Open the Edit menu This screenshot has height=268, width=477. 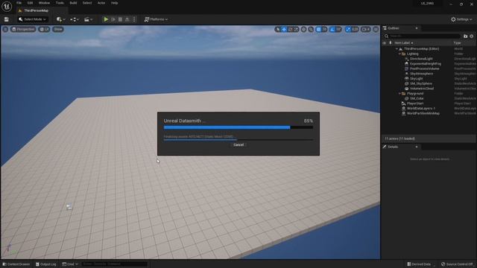(30, 3)
